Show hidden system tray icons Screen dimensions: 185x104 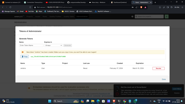click(x=151, y=101)
